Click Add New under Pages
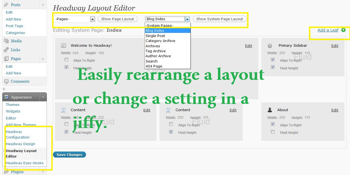The width and height of the screenshot is (350, 175). click(14, 73)
